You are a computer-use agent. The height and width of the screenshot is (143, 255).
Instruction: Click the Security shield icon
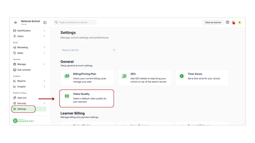[x=15, y=103]
